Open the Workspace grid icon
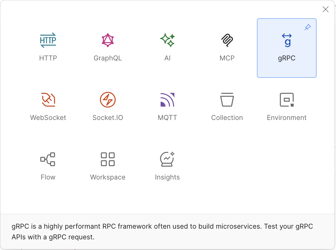Image resolution: width=336 pixels, height=250 pixels. (x=108, y=159)
